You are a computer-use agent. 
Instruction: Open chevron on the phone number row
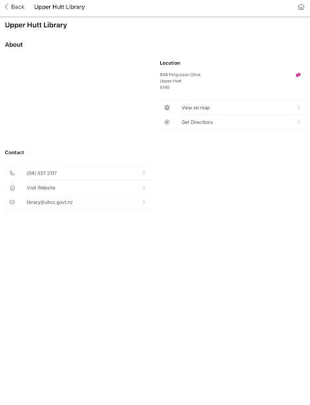point(144,173)
